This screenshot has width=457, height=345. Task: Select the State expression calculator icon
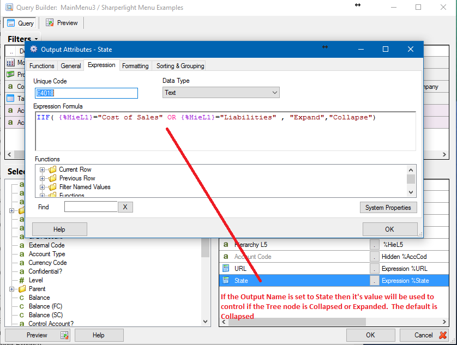click(x=226, y=280)
